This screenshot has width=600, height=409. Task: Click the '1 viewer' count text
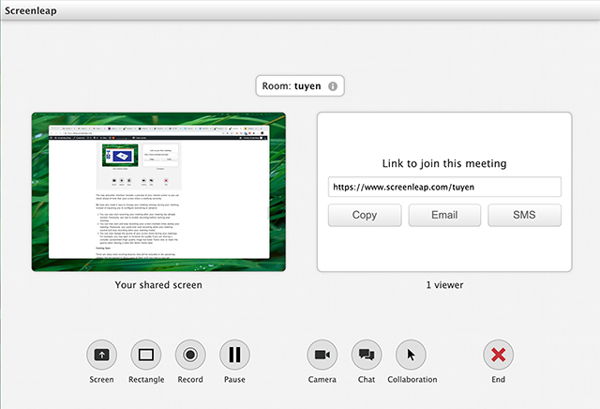444,284
